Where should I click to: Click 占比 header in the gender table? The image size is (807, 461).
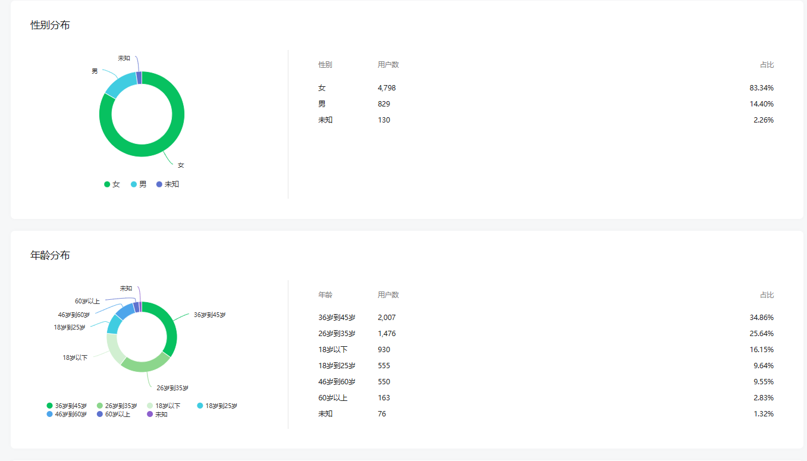[767, 65]
